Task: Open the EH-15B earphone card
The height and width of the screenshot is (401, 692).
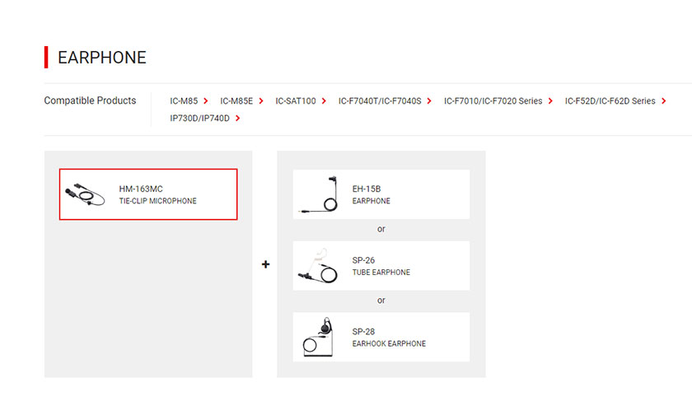Action: pyautogui.click(x=381, y=194)
